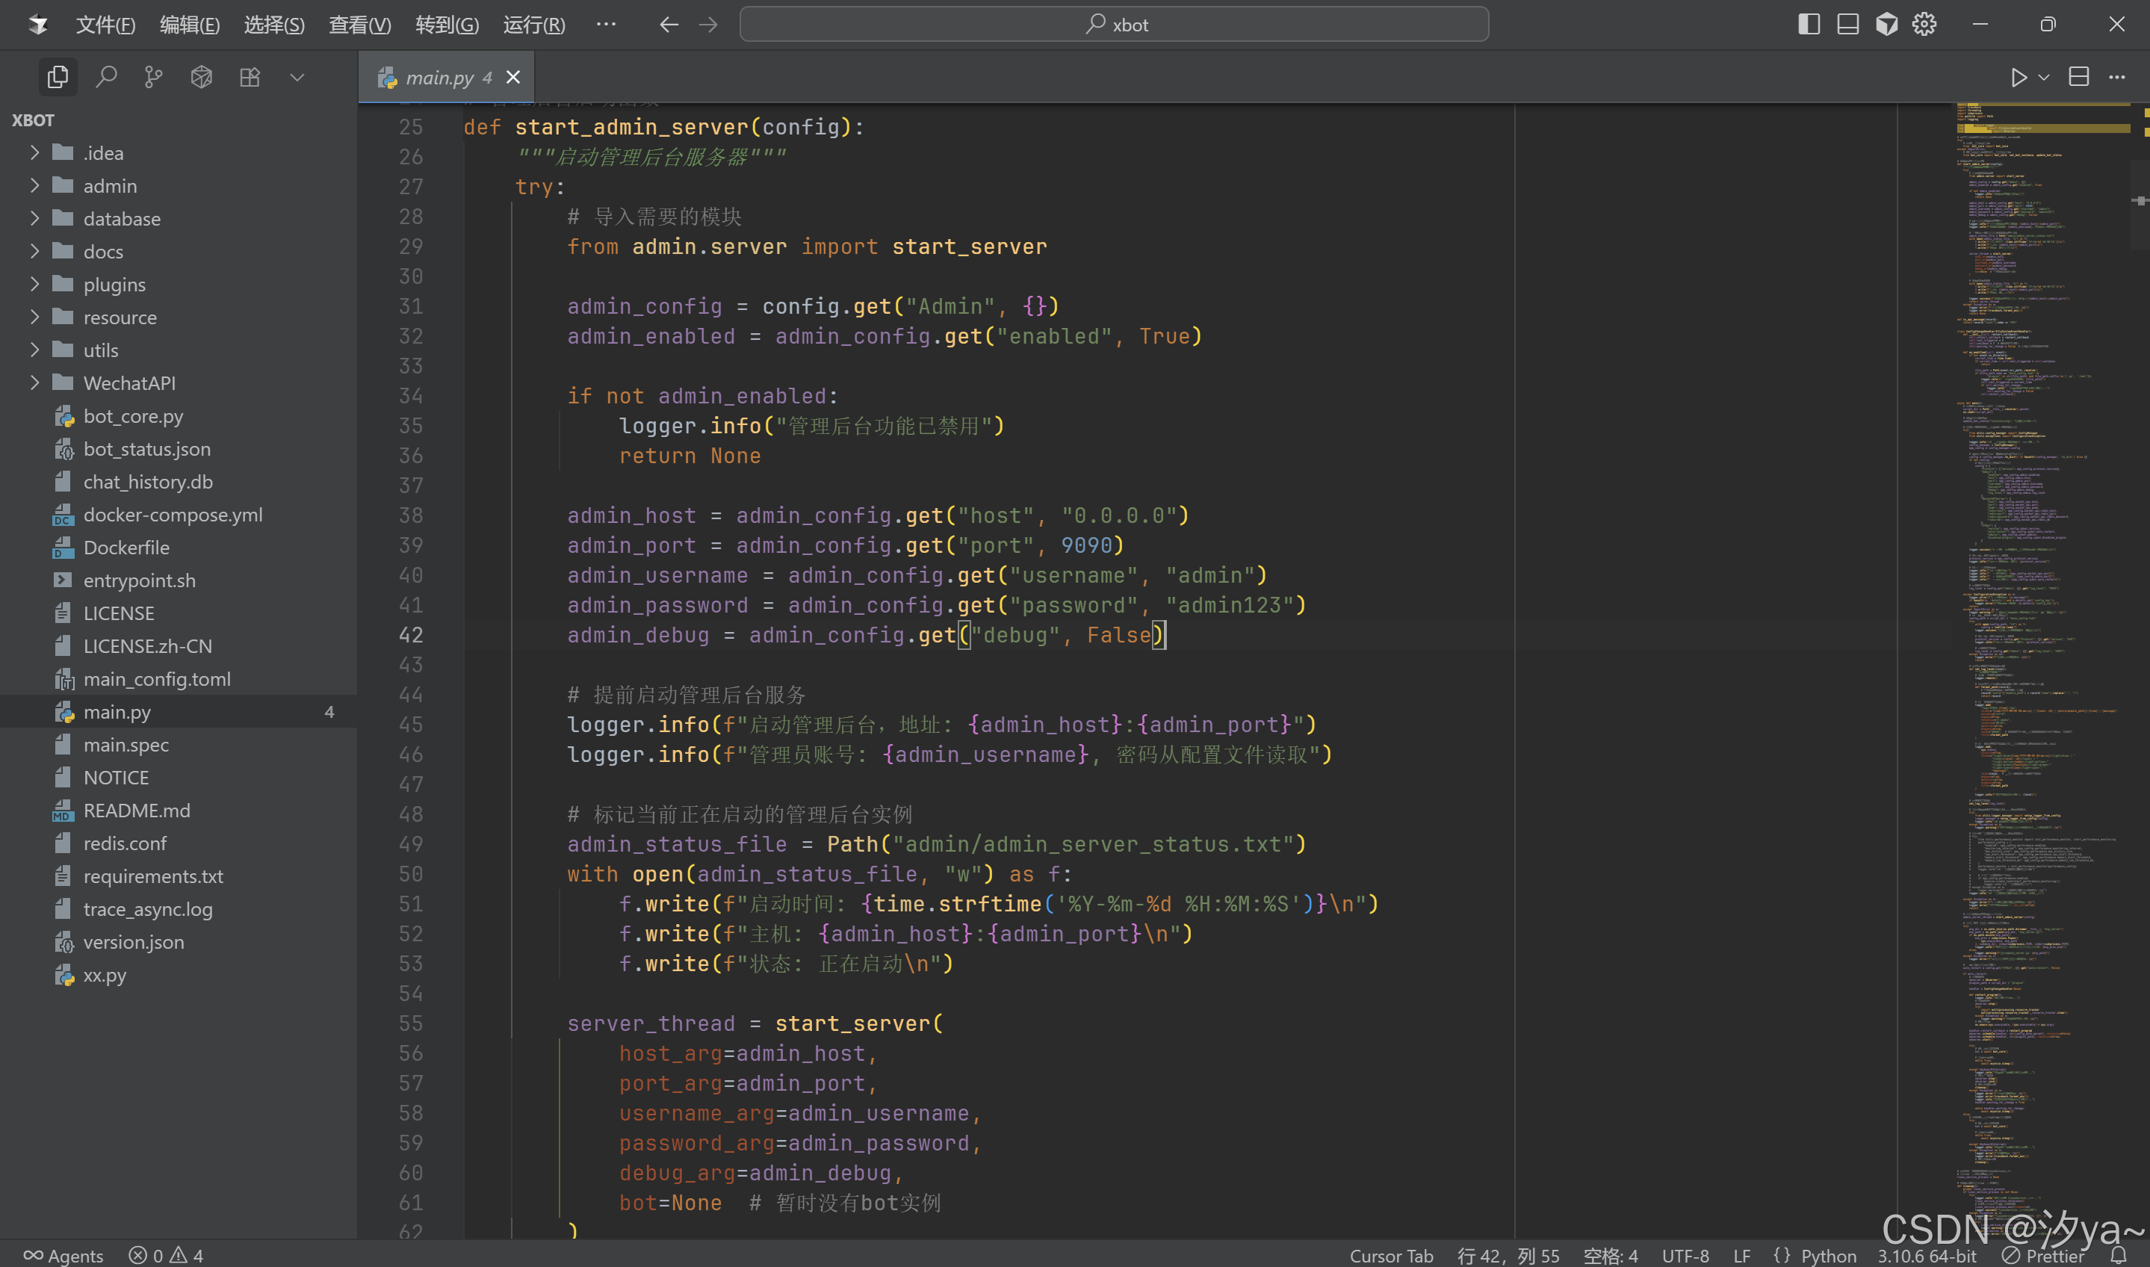The width and height of the screenshot is (2150, 1267).
Task: Expand the utils folder
Action: tap(179, 350)
